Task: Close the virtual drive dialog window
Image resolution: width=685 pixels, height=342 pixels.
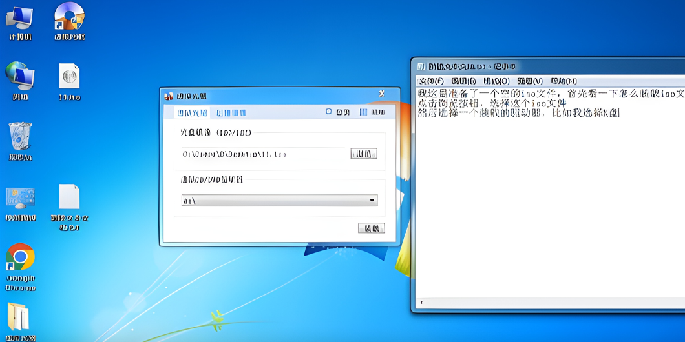Action: point(382,94)
